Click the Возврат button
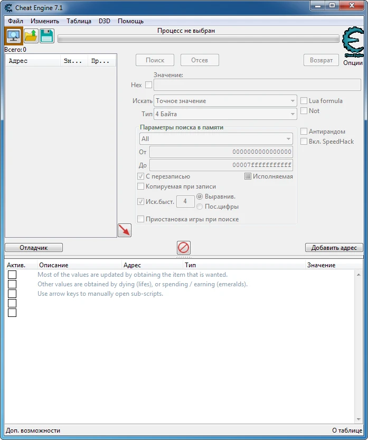This screenshot has height=440, width=368. pos(321,60)
